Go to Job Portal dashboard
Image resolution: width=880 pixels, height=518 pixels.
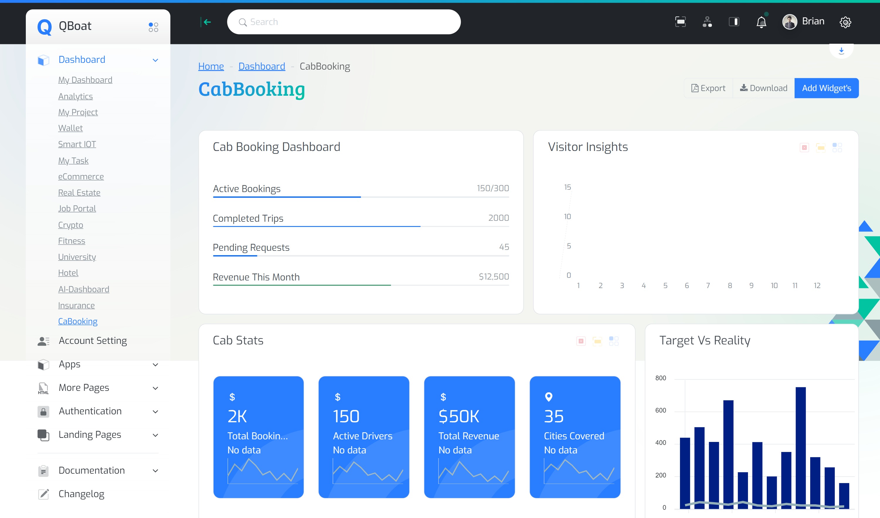click(77, 208)
